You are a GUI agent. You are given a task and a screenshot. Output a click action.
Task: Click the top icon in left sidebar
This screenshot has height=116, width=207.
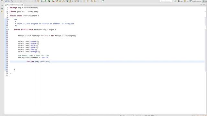[2, 6]
